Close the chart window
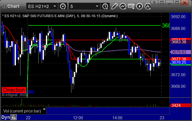 185,3
